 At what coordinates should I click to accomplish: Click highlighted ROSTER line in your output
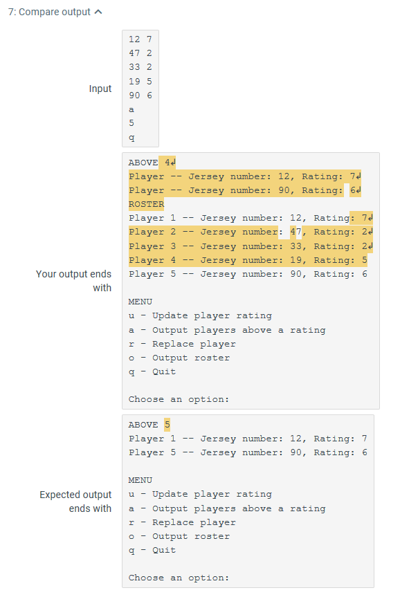[x=146, y=204]
